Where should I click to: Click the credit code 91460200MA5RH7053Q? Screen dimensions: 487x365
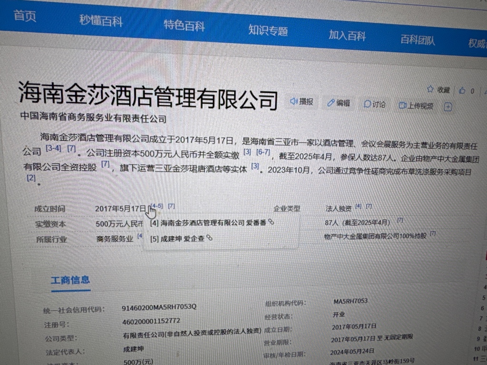coord(159,307)
